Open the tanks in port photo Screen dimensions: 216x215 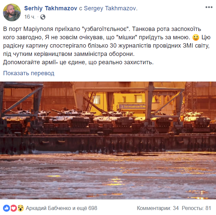(108, 140)
